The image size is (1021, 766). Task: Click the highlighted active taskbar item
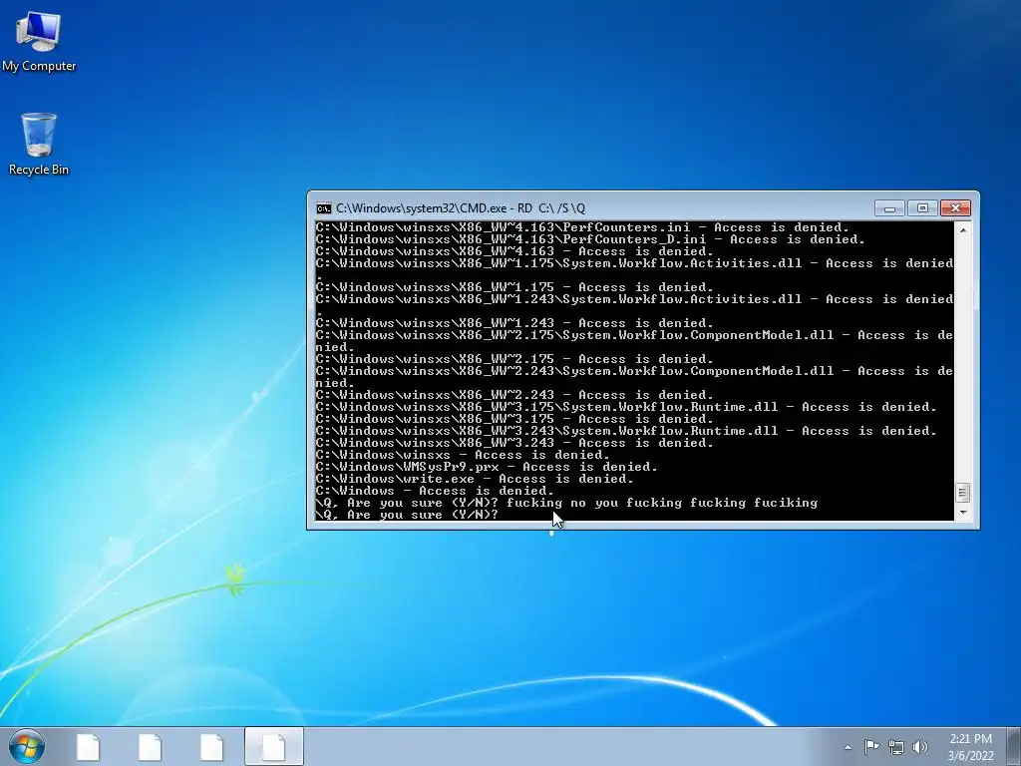(x=274, y=746)
